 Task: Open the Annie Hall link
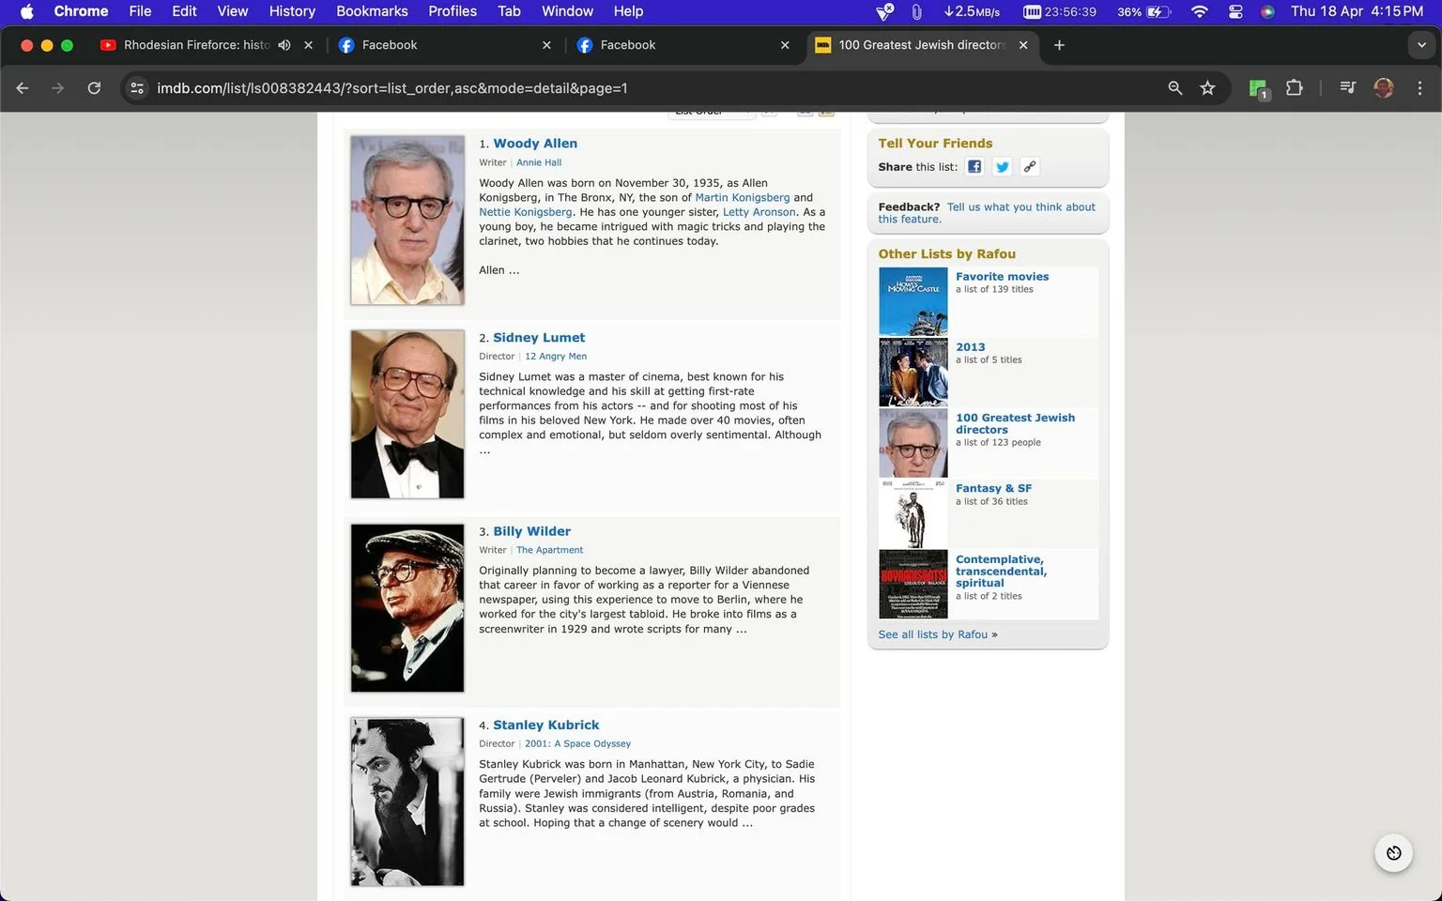click(x=539, y=162)
